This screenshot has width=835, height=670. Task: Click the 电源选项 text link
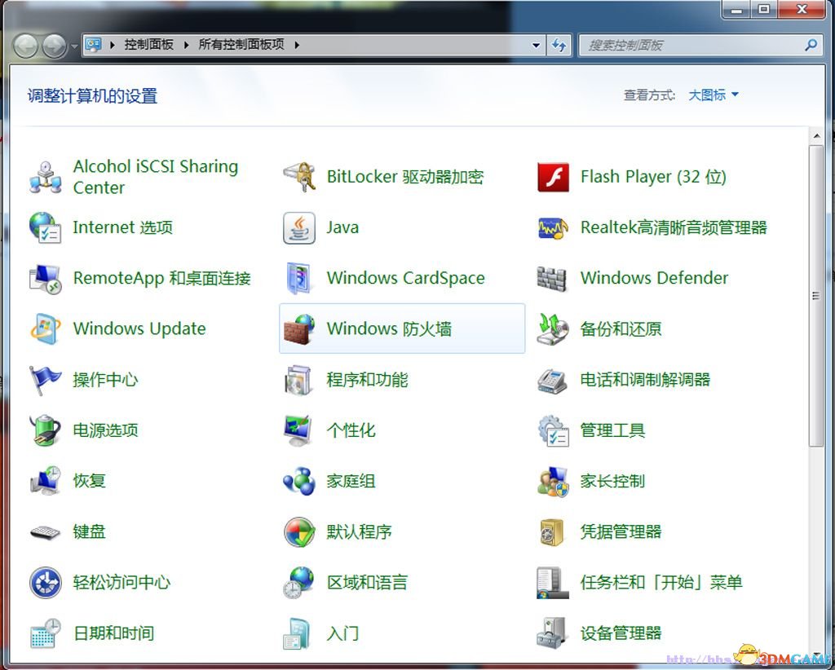105,430
